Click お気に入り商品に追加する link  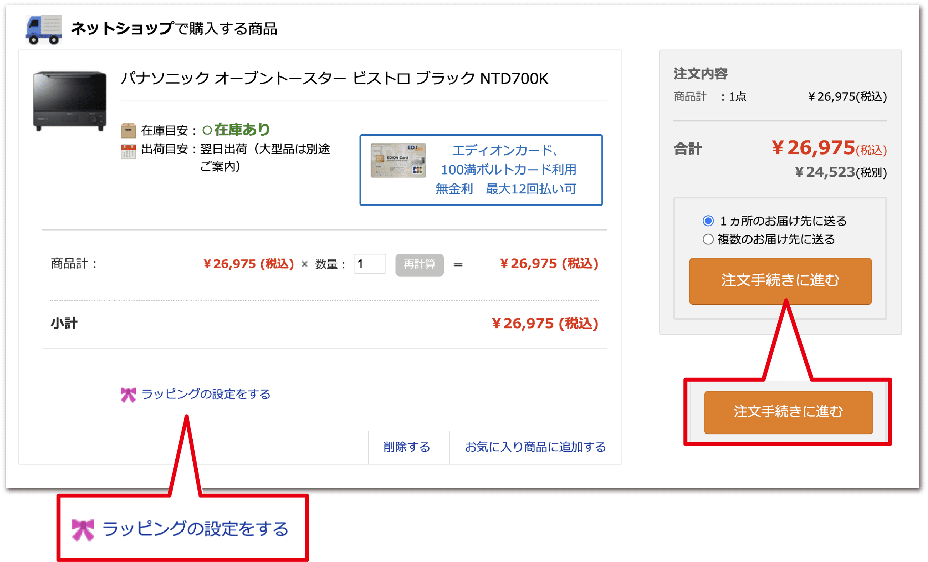[535, 447]
